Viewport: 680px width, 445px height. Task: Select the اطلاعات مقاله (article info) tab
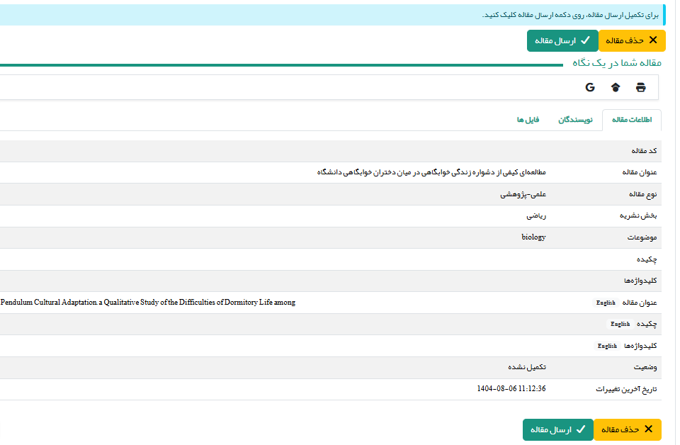click(x=631, y=120)
